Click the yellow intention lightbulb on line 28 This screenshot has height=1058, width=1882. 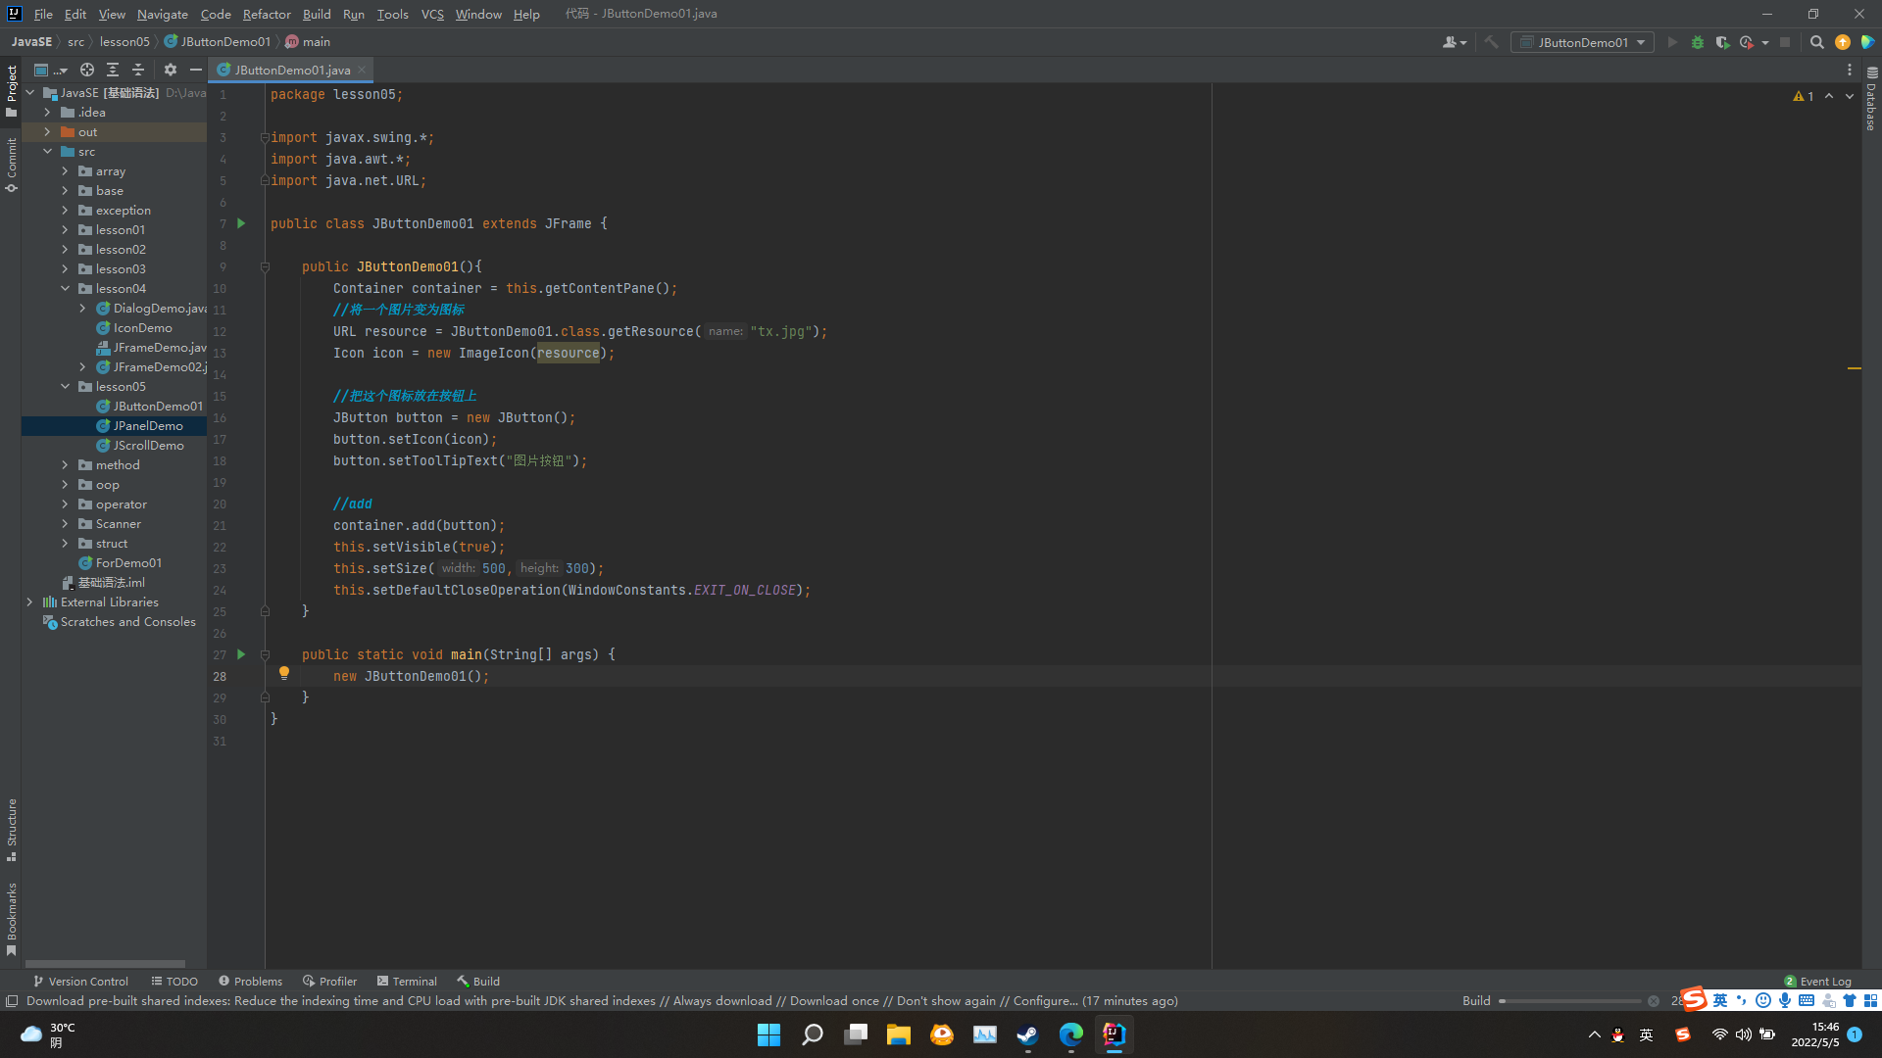tap(284, 673)
